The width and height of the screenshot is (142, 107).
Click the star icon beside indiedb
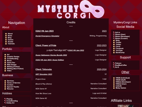point(114,86)
